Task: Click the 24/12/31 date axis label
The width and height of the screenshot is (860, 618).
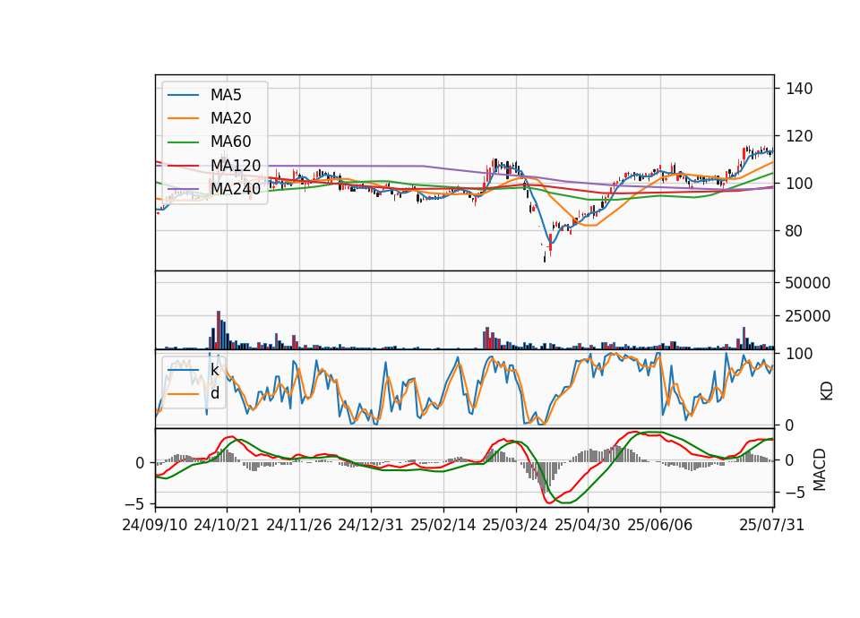Action: [371, 525]
